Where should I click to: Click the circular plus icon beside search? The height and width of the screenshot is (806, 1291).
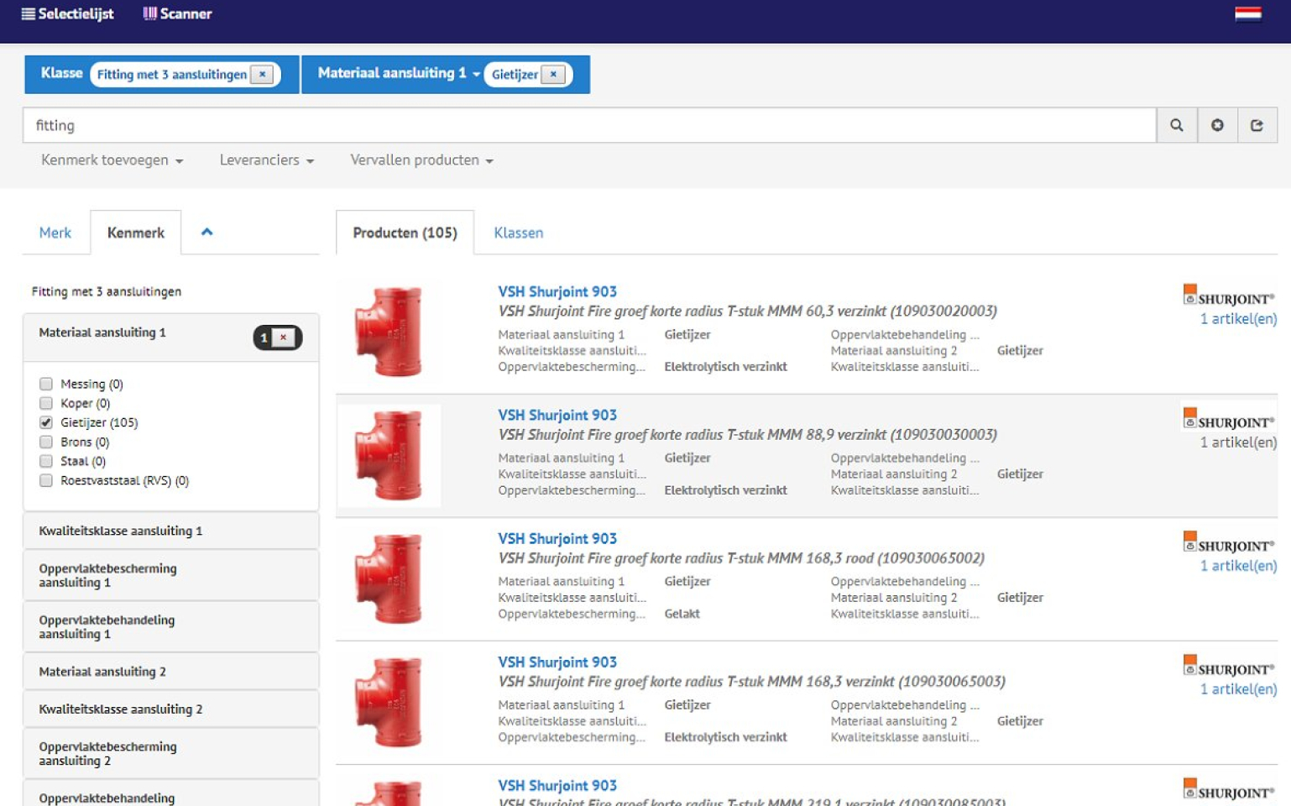(x=1216, y=125)
